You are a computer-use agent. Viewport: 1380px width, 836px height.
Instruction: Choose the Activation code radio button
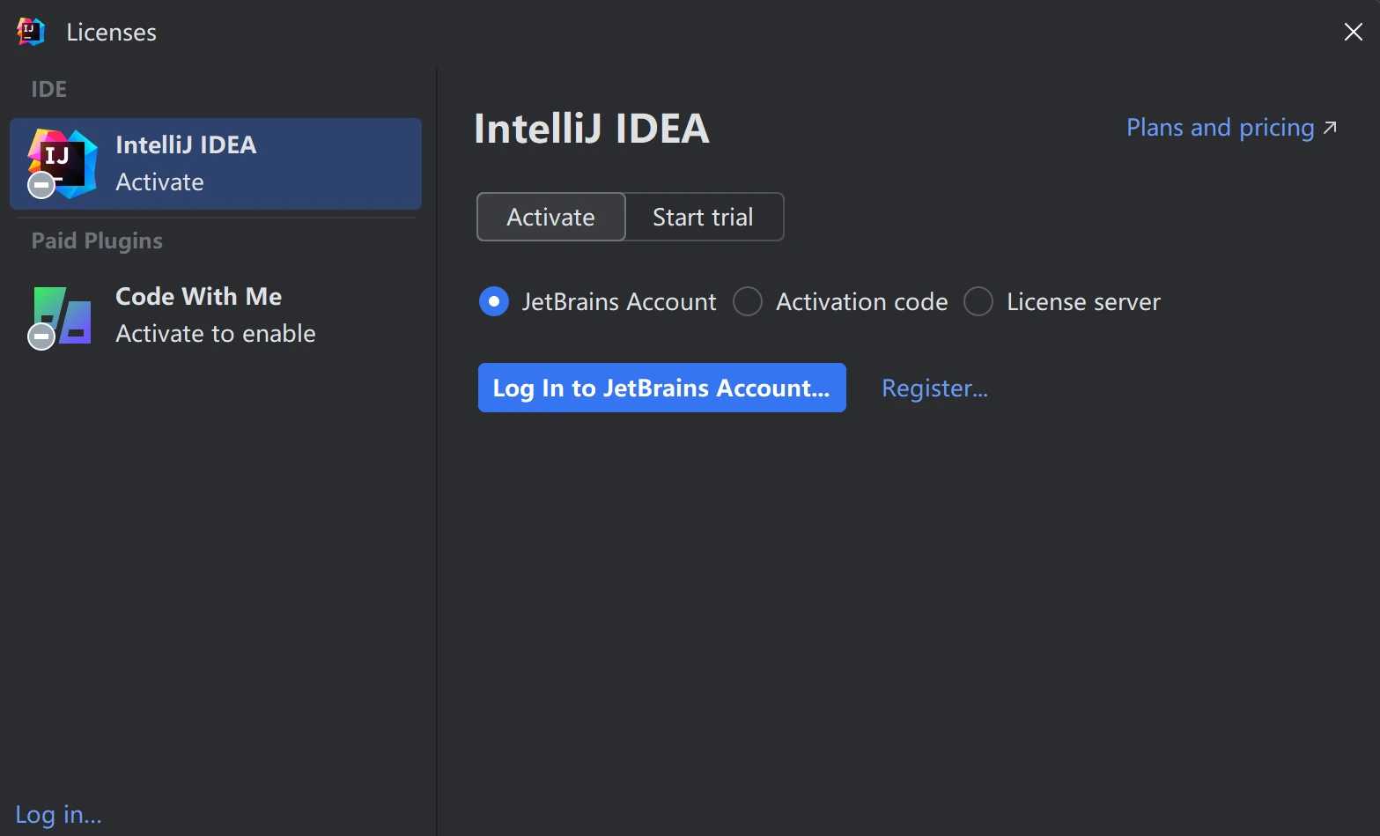(748, 302)
